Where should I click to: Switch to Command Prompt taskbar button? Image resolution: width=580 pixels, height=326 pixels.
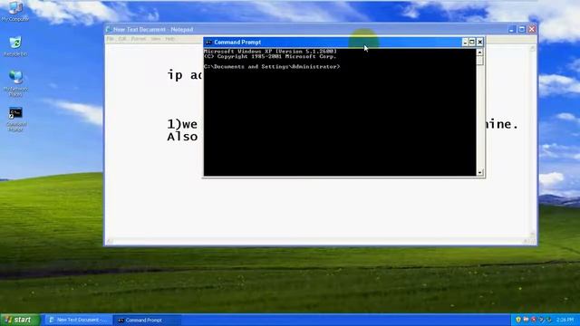147,320
